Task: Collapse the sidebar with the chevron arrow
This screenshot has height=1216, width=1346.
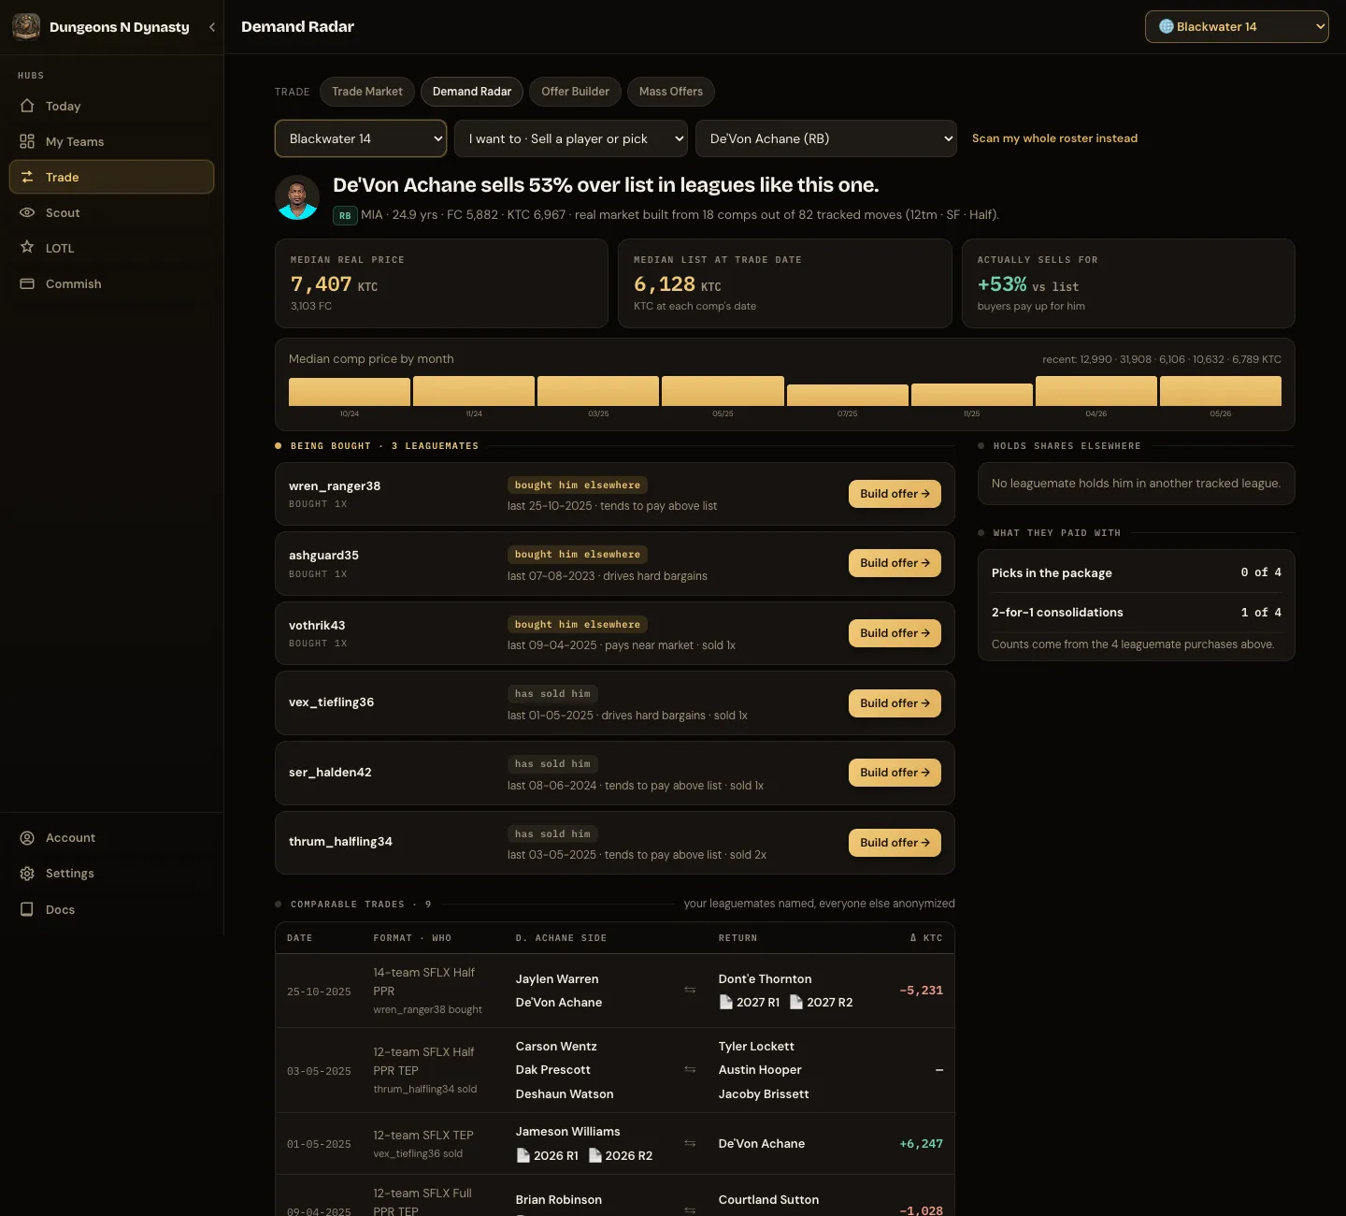Action: (212, 27)
